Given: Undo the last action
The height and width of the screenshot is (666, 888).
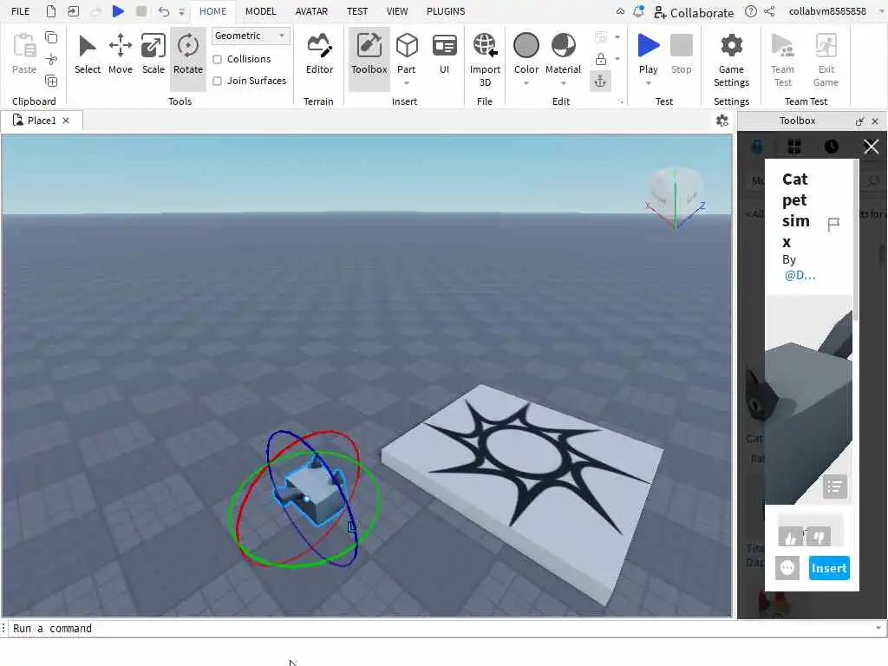Looking at the screenshot, I should pyautogui.click(x=163, y=10).
